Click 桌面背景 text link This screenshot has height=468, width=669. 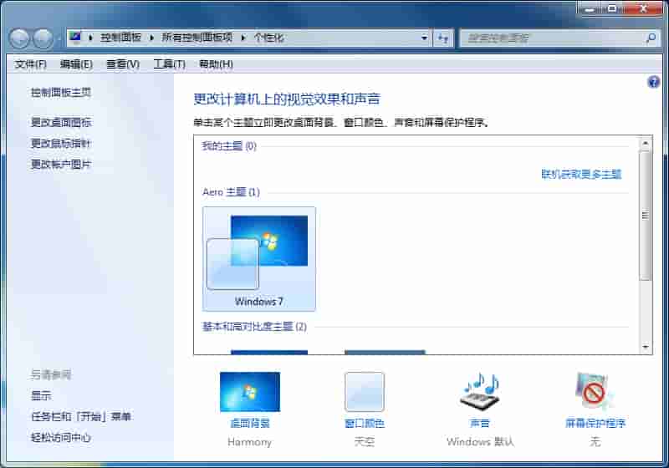coord(250,423)
